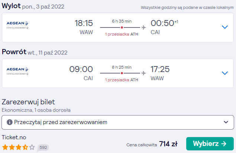Open the Przeczytaj przed zarezerwowaniem dropdown
236x153 pixels.
click(x=118, y=122)
